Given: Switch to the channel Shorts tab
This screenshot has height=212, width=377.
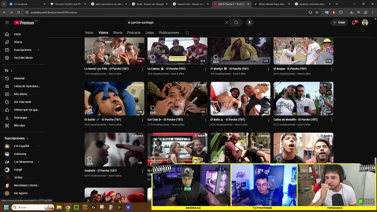Looking at the screenshot, I should [118, 33].
